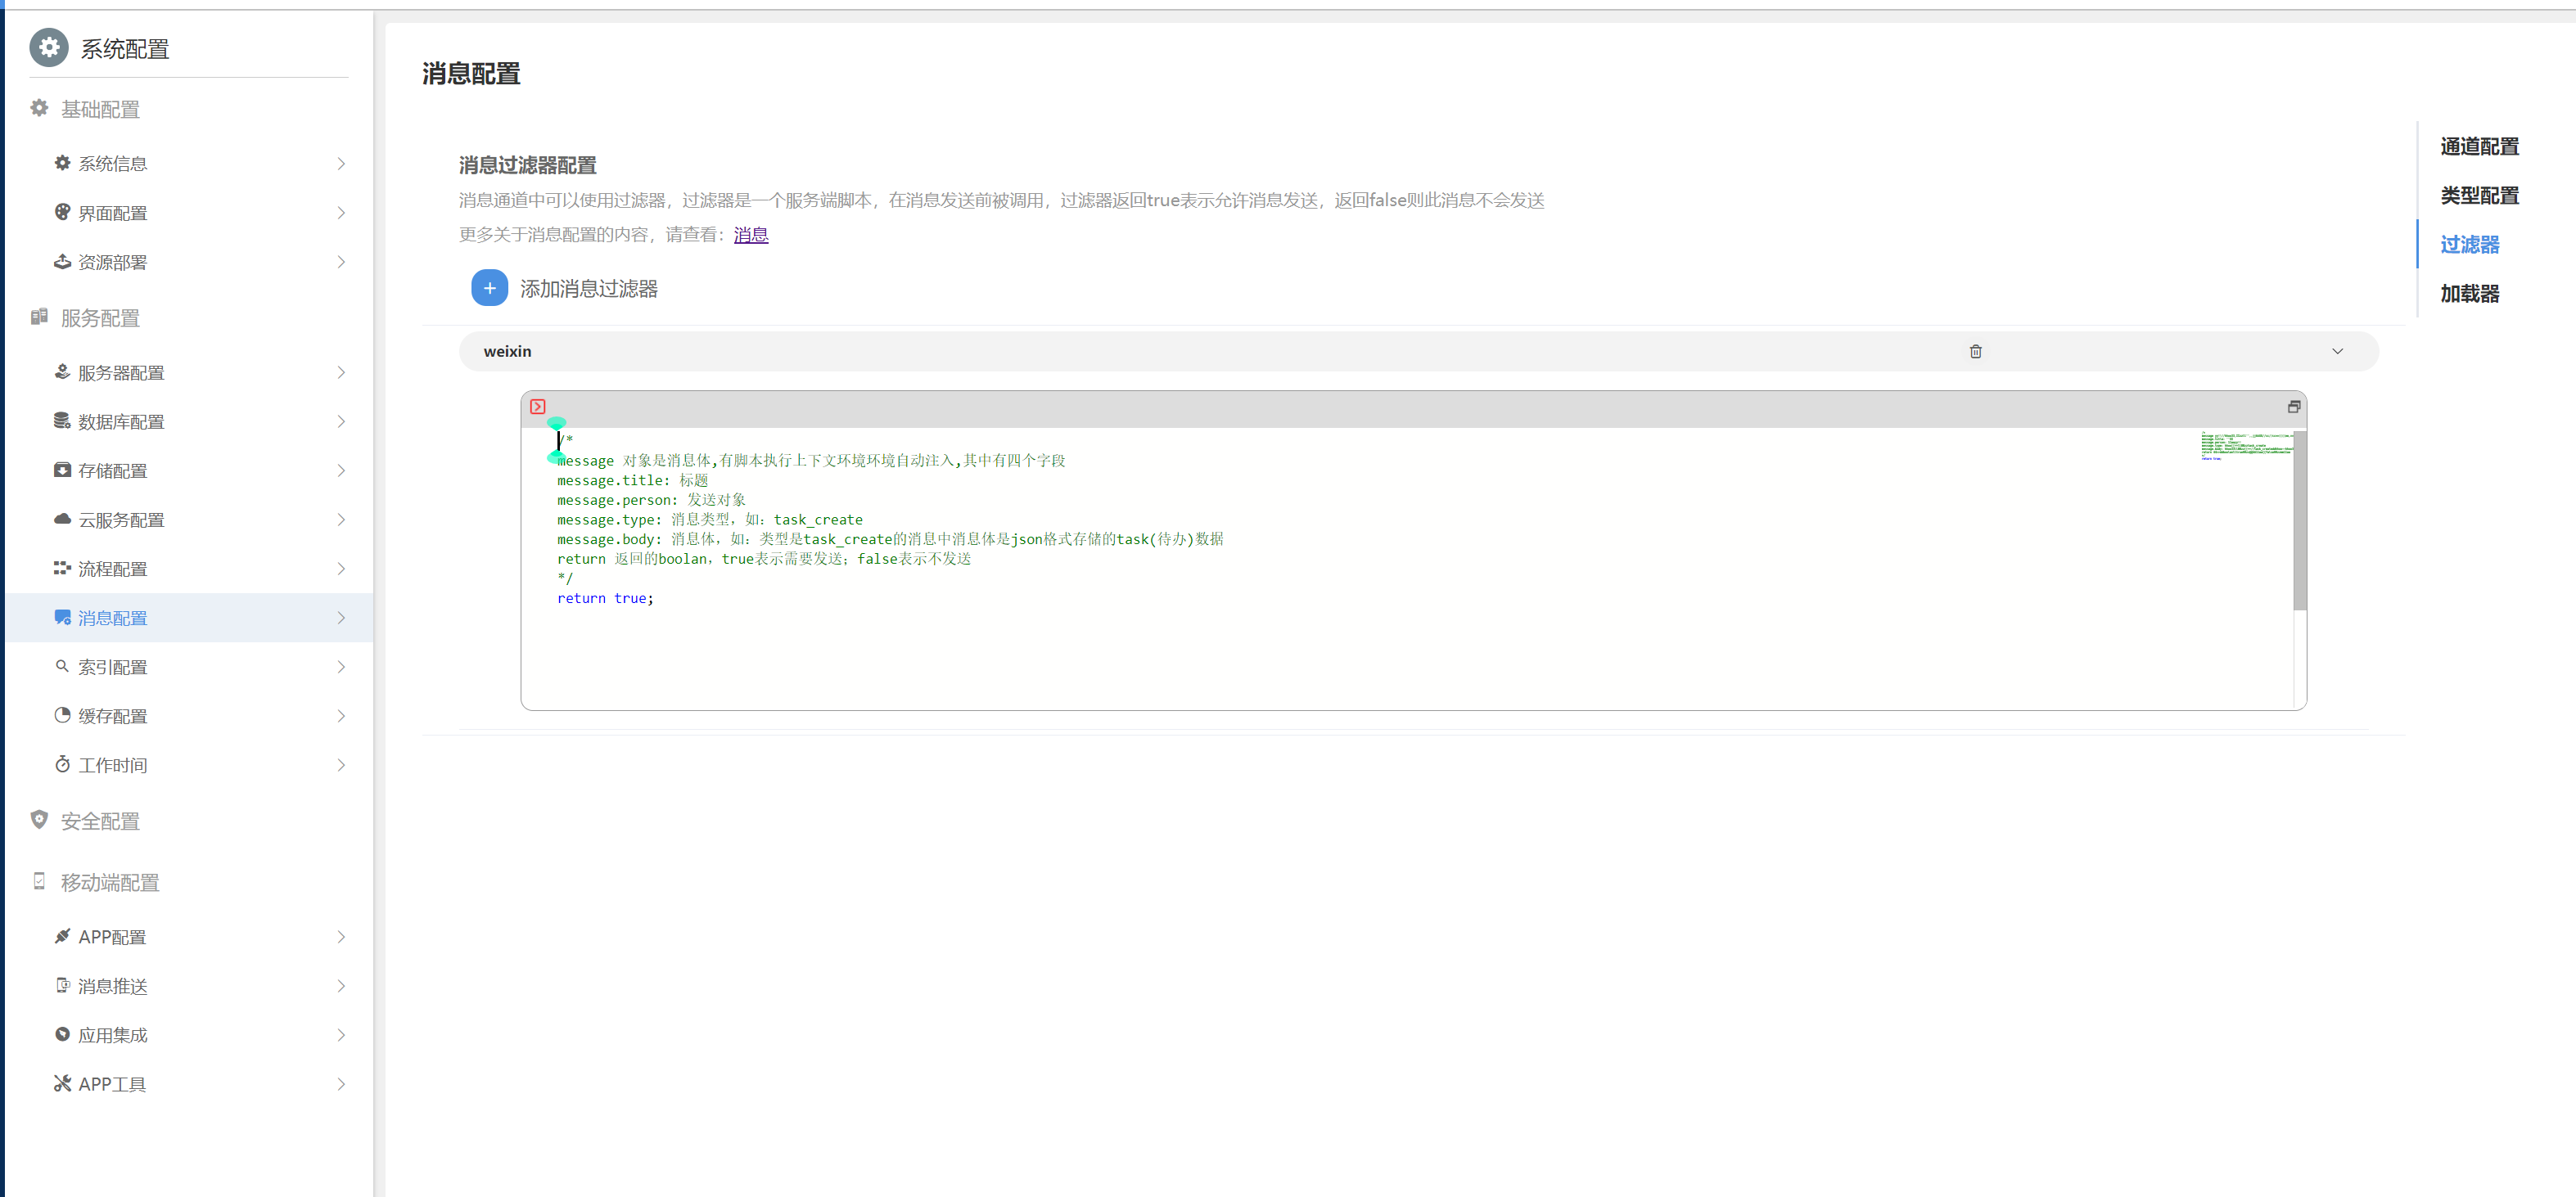Screen dimensions: 2576x1197
Task: Click the blue plus add-filter icon
Action: pos(489,289)
